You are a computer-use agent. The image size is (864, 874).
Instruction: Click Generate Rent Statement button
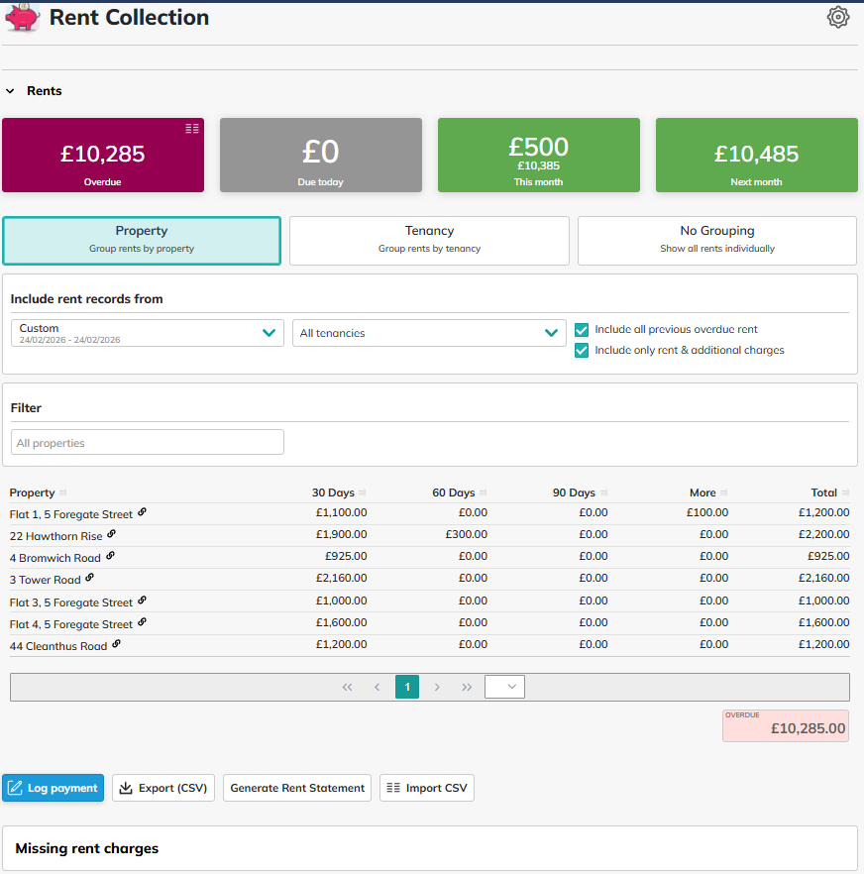click(297, 788)
